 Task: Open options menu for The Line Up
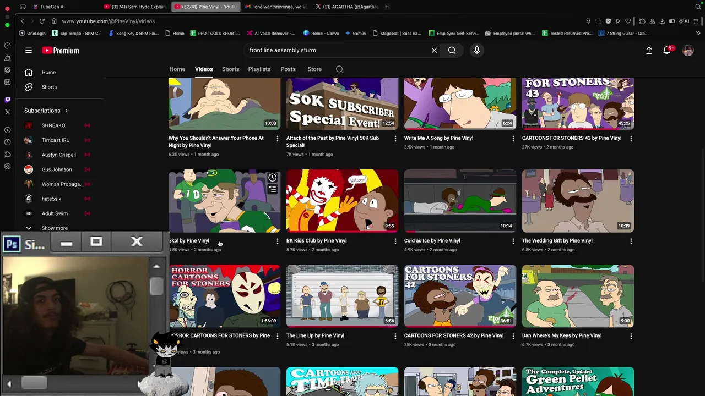(x=395, y=336)
